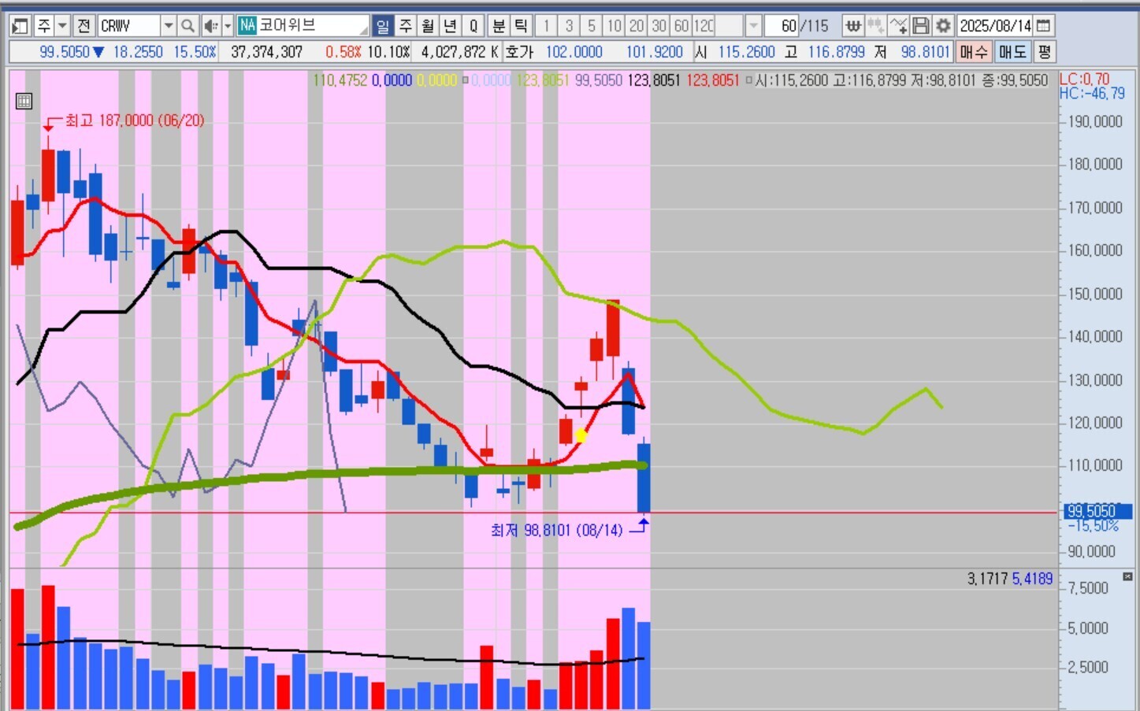Click the 110.4752 olive indicator value
1140x711 pixels.
coord(340,80)
